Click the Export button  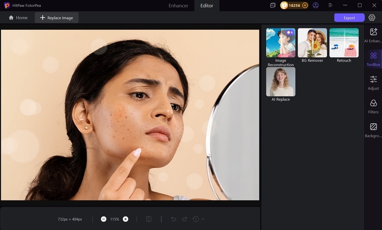(349, 17)
